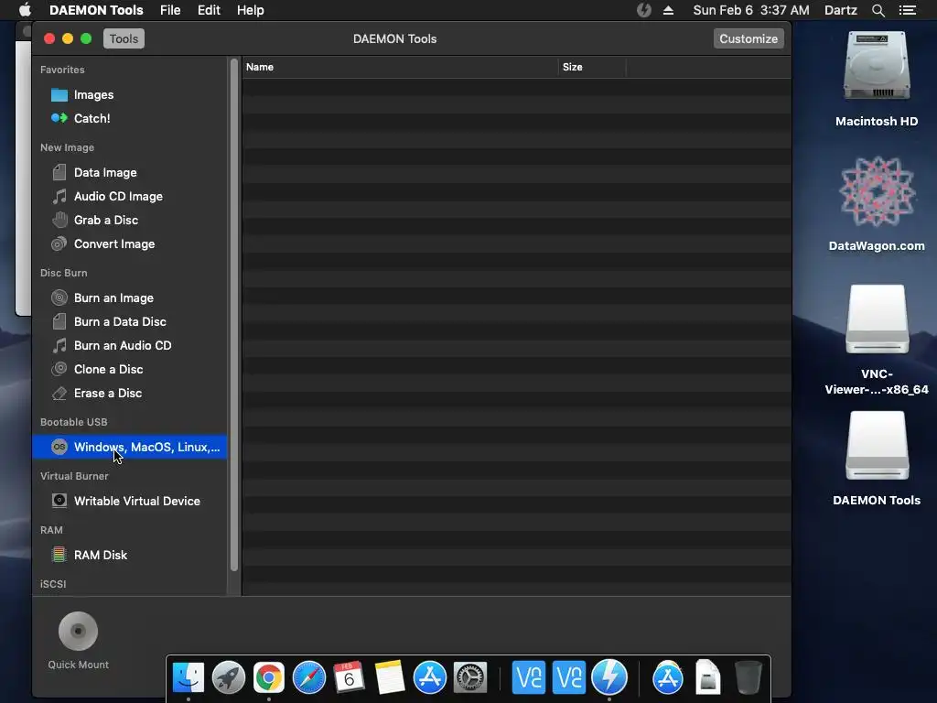Open Launchpad from the Dock
The image size is (937, 703).
click(228, 678)
